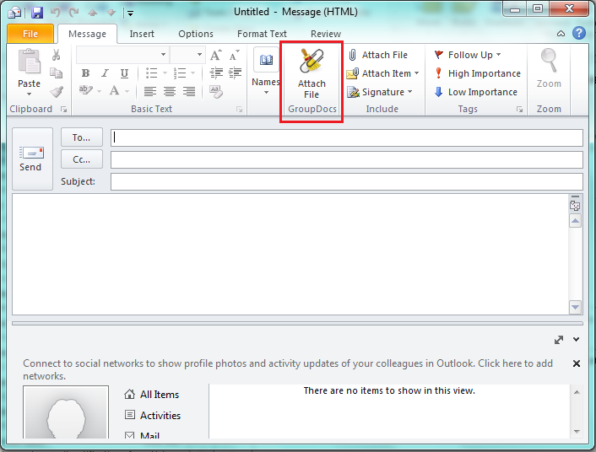This screenshot has height=452, width=596.
Task: Click the Save icon in quick access toolbar
Action: (x=37, y=13)
